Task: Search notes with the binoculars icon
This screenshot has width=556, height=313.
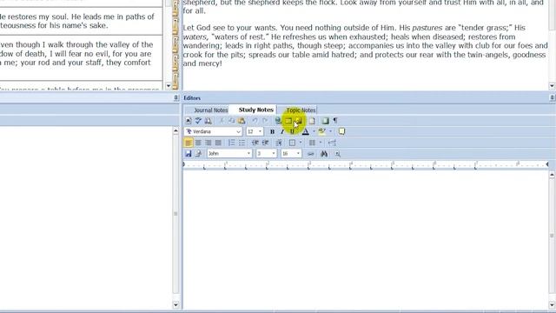Action: [324, 154]
